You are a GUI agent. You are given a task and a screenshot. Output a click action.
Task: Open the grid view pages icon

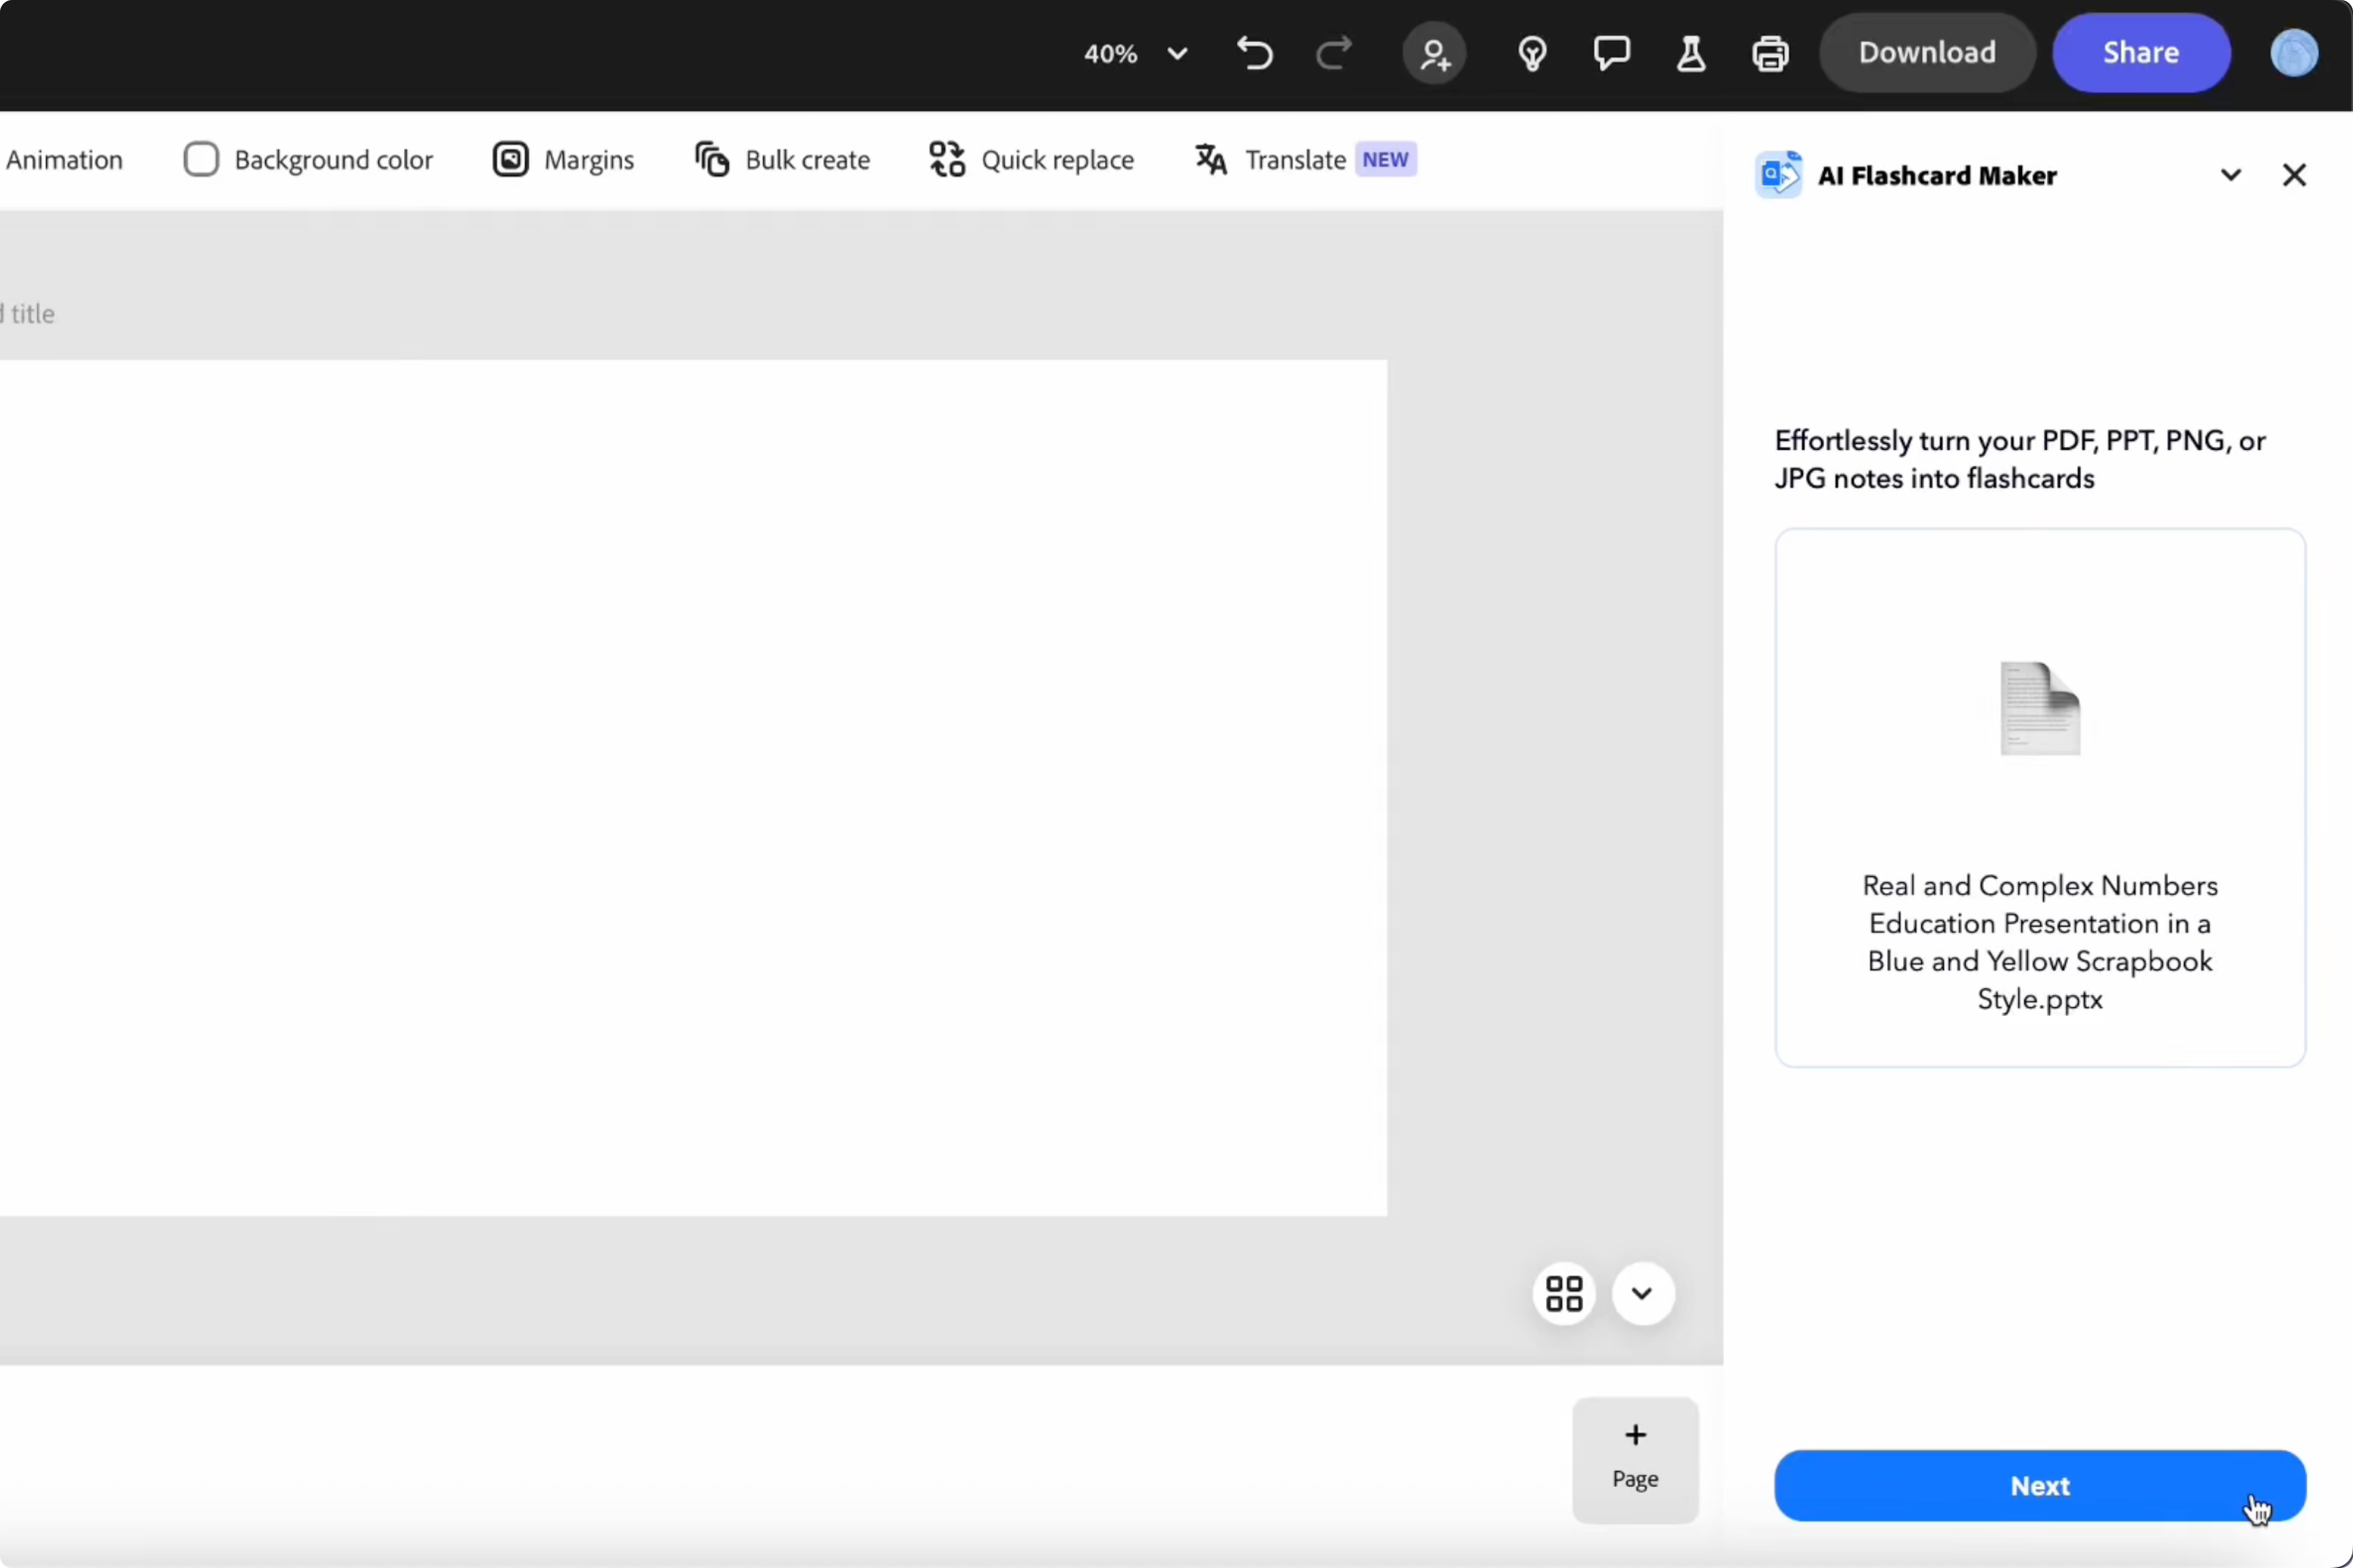[1564, 1293]
